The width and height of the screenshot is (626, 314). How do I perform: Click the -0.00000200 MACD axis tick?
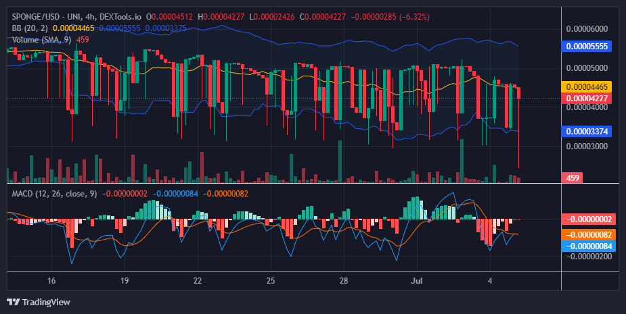[589, 256]
